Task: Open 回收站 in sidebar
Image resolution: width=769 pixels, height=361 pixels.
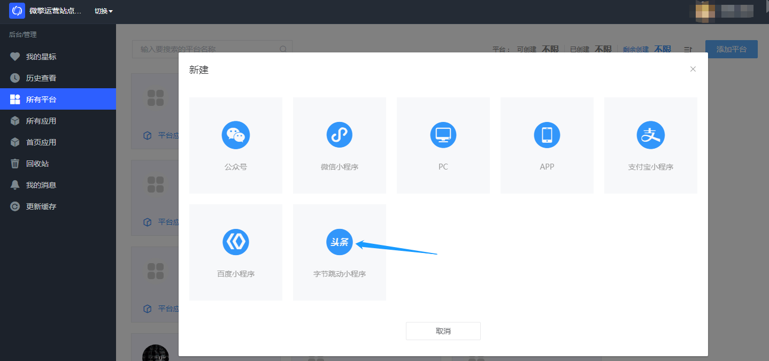Action: tap(58, 164)
